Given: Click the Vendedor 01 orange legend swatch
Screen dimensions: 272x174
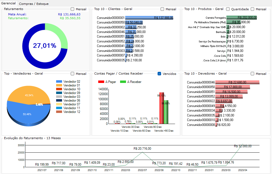Looking at the screenshot, I should pyautogui.click(x=59, y=85).
